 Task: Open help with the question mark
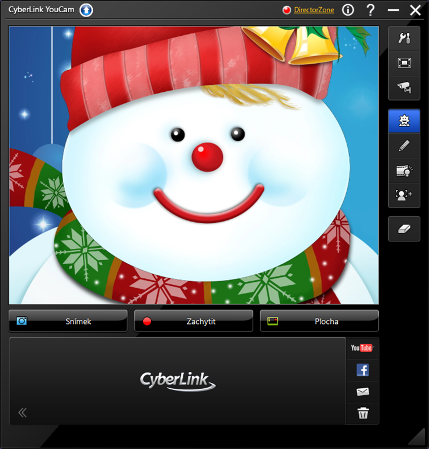coord(370,10)
